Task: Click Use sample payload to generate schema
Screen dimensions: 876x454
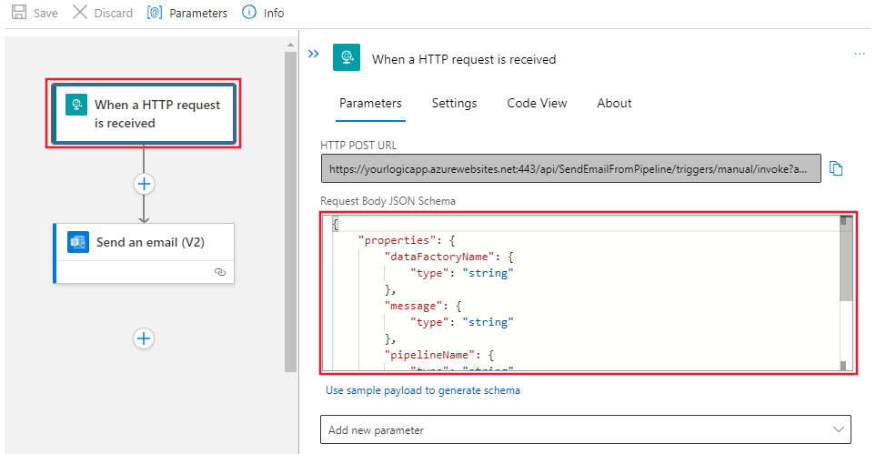Action: pyautogui.click(x=423, y=390)
